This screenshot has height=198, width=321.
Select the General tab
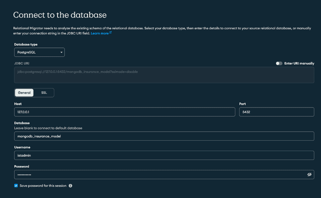pos(24,93)
